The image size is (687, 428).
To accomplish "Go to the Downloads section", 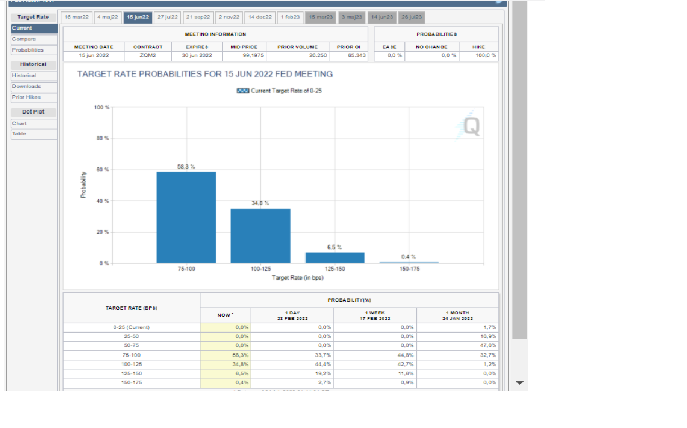I will 34,87.
